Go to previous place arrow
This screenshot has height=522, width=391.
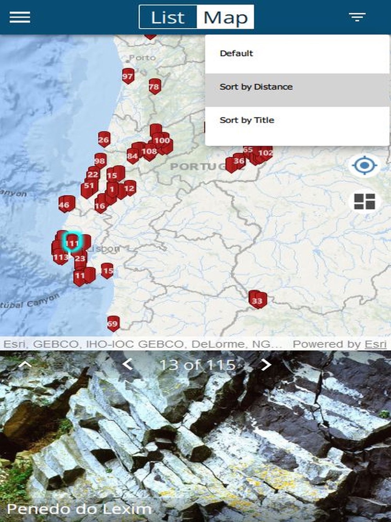pos(127,364)
